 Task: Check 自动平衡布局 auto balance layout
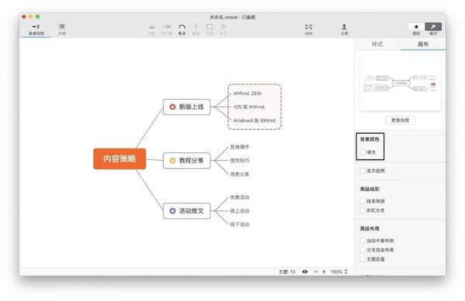363,241
